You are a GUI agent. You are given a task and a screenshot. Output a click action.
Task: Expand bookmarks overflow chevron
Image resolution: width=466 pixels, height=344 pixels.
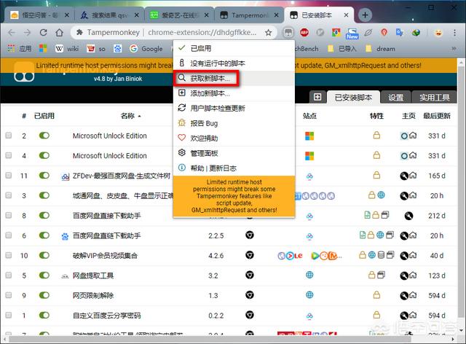[x=454, y=49]
